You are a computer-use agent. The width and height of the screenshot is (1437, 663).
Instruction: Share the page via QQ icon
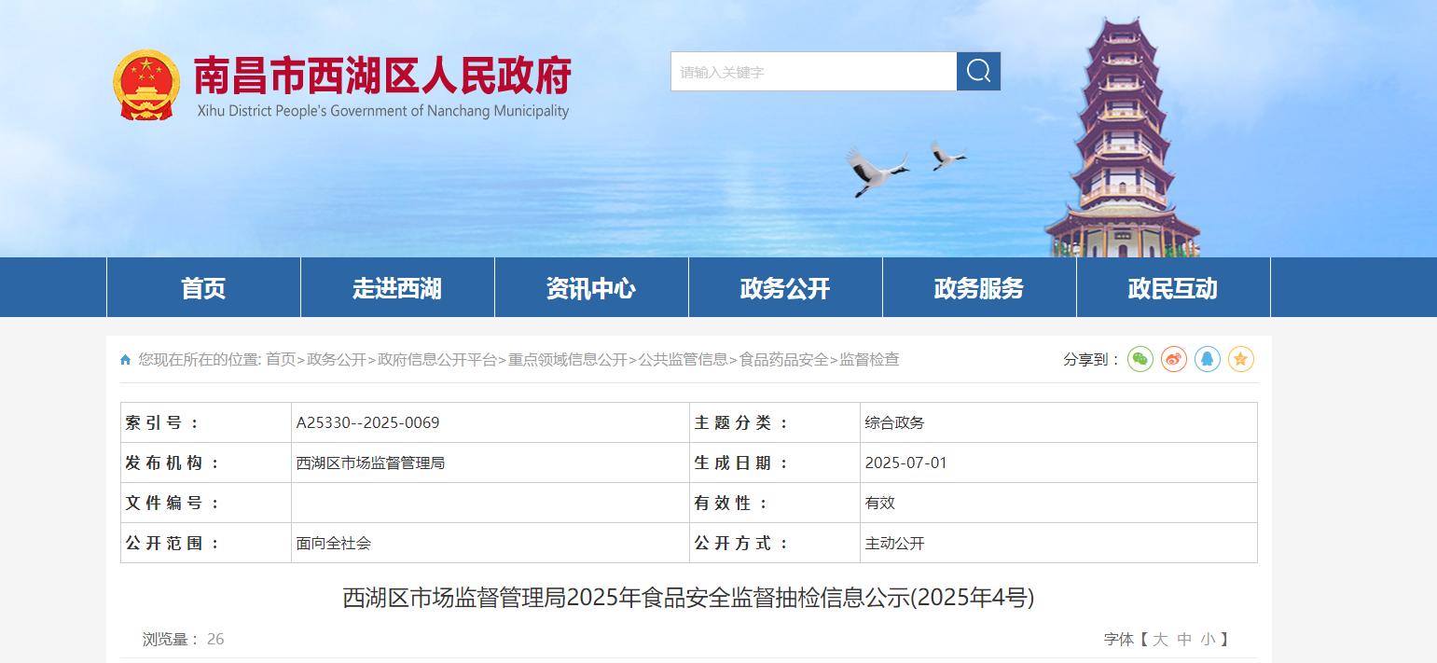click(x=1208, y=359)
